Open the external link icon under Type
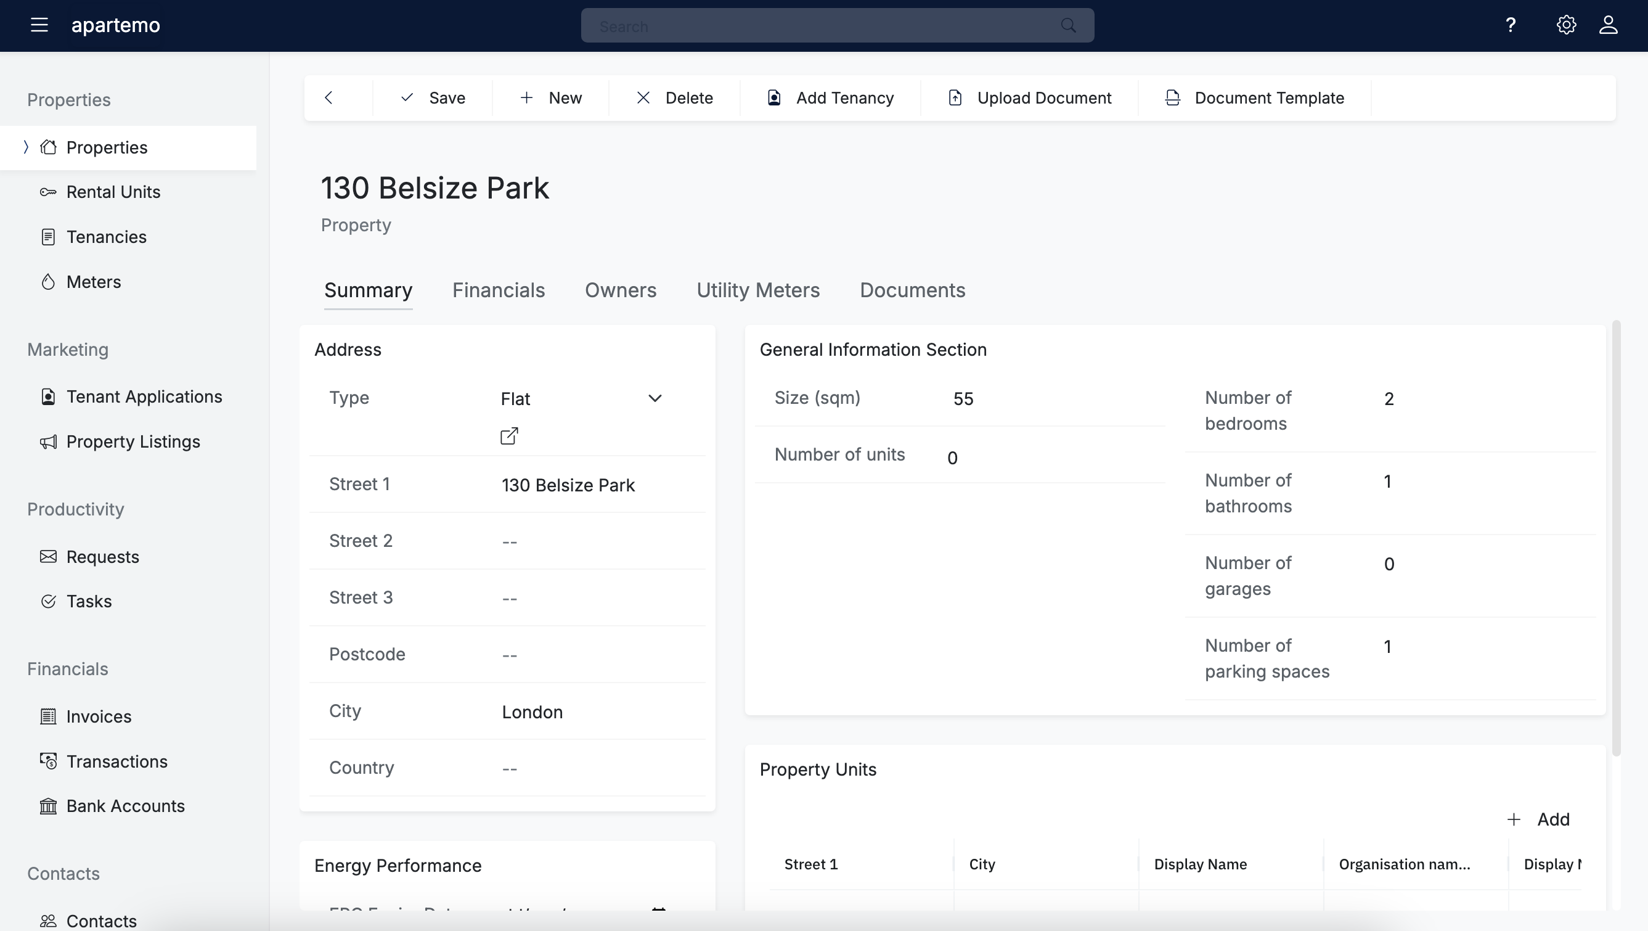The image size is (1648, 931). [x=509, y=436]
